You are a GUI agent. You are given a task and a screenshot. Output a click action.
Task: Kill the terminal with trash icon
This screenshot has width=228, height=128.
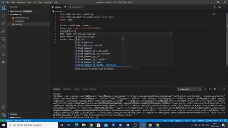[214, 89]
